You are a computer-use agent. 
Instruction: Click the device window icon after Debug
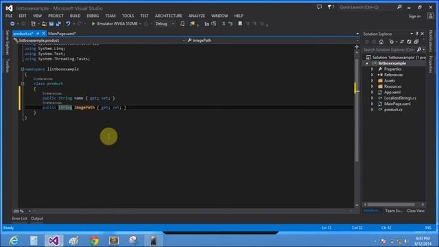182,24
